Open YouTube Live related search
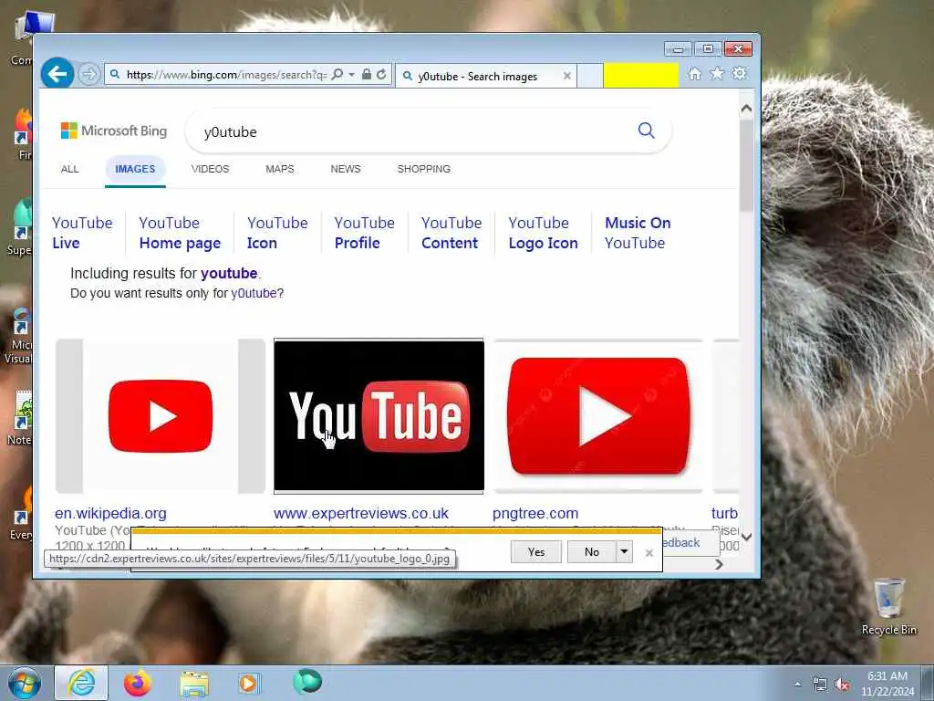The image size is (934, 701). tap(82, 233)
